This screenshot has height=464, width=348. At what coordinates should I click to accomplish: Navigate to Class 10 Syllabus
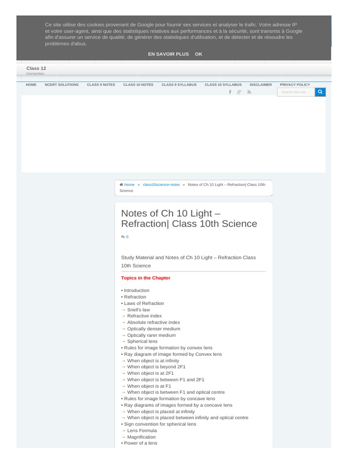click(x=223, y=85)
